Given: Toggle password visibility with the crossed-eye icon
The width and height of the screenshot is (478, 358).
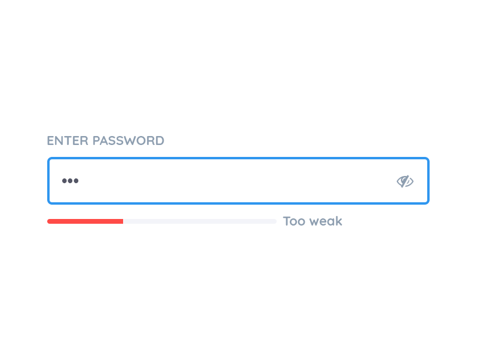Looking at the screenshot, I should point(405,181).
